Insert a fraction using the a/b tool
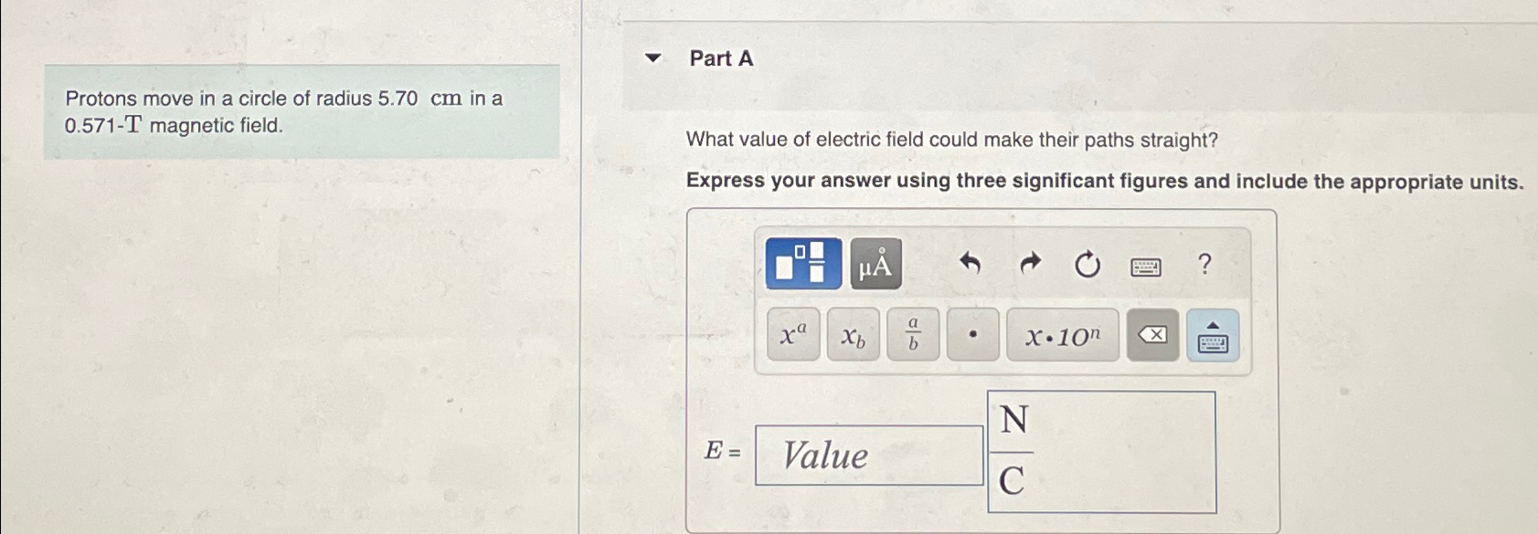Screen dimensions: 1538x534 913,335
